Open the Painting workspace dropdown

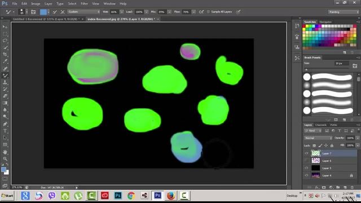tap(344, 12)
